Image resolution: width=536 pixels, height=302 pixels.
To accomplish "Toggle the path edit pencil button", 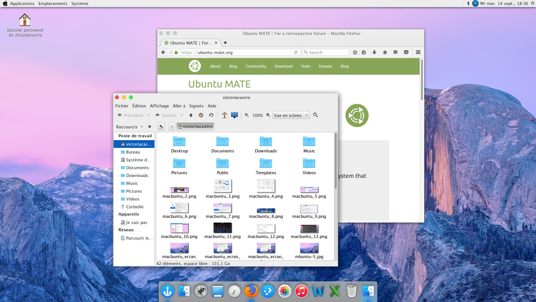I will [161, 127].
